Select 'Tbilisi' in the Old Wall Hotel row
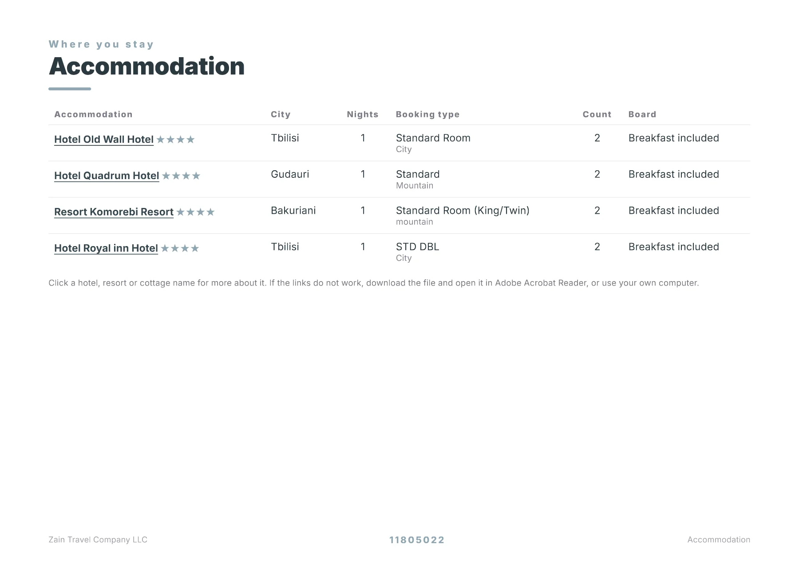The width and height of the screenshot is (799, 564). click(285, 138)
